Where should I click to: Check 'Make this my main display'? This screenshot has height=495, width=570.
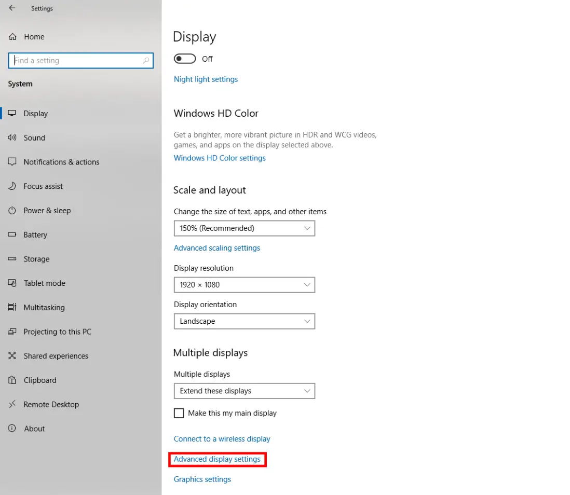(179, 413)
